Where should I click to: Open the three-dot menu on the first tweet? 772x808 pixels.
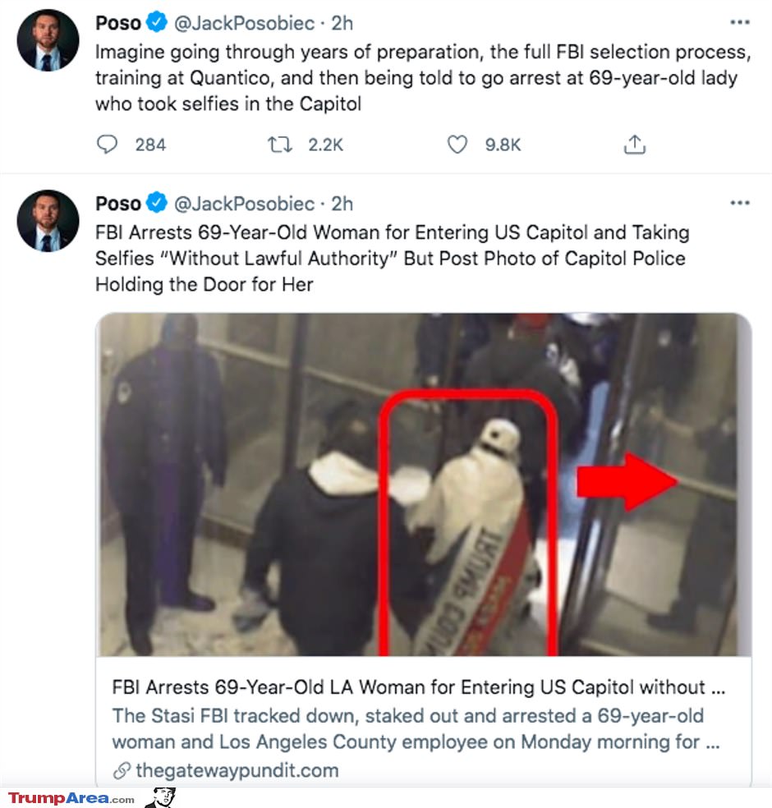[739, 23]
